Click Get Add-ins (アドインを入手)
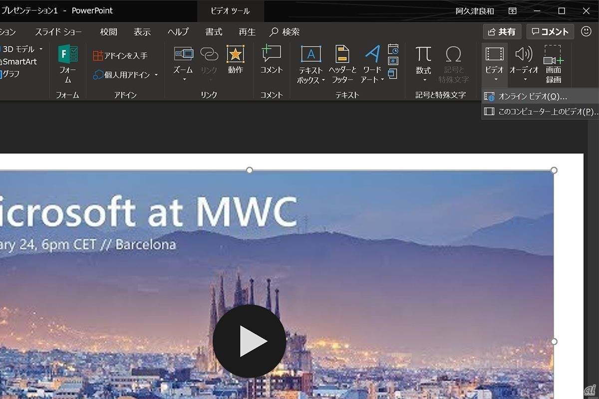 click(x=120, y=56)
